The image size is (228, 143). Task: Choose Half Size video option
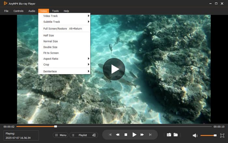64,36
